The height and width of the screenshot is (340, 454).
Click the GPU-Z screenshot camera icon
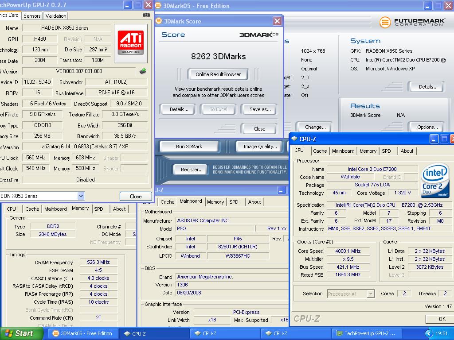[146, 15]
